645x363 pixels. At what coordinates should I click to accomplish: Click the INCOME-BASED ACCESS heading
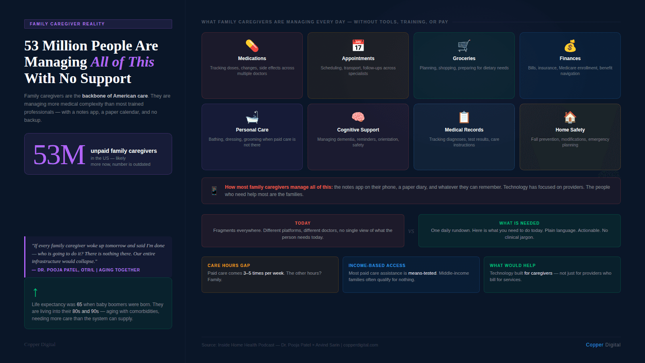377,265
